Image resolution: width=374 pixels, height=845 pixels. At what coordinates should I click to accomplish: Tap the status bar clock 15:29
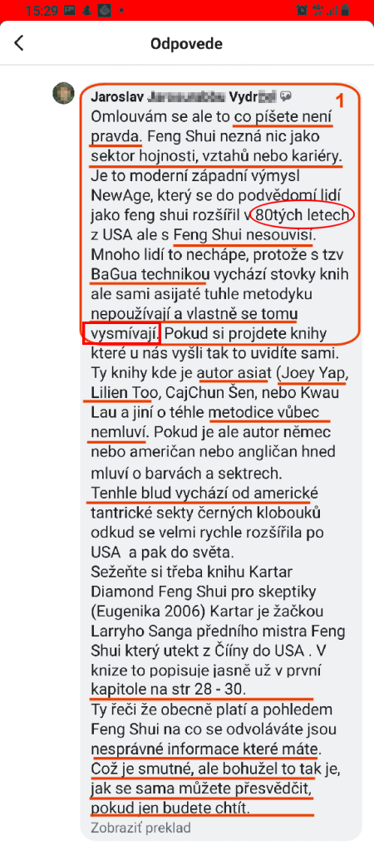42,10
